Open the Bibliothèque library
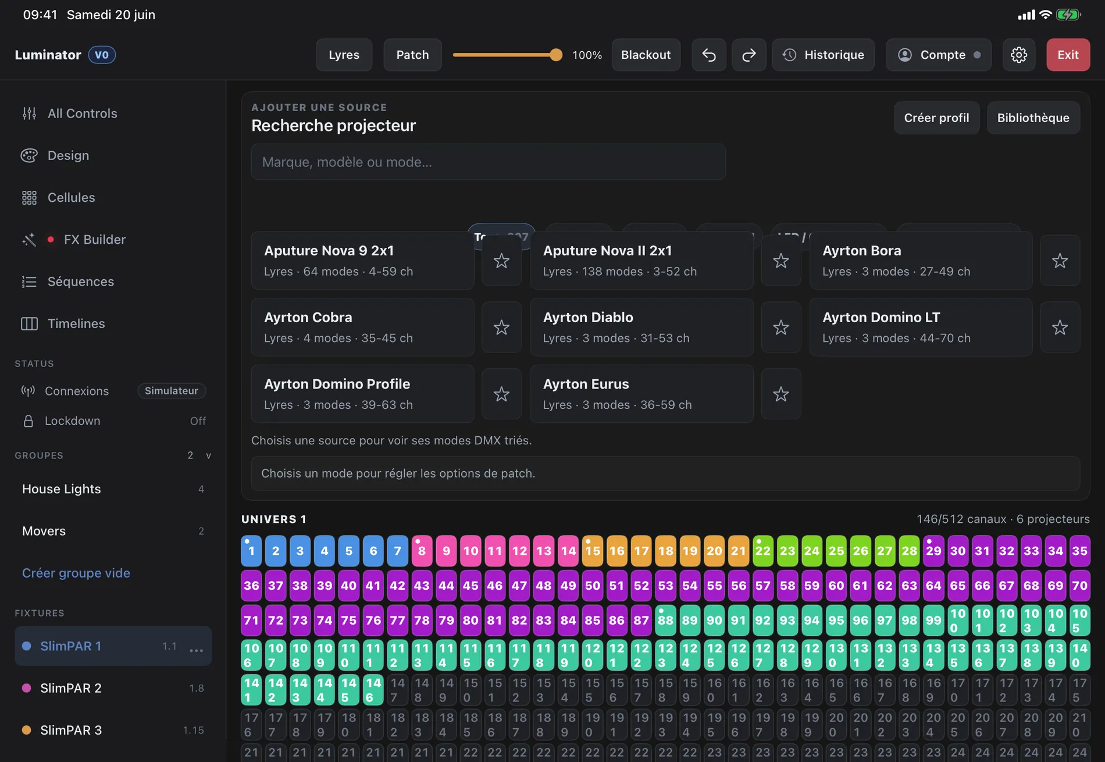This screenshot has height=762, width=1105. 1033,117
